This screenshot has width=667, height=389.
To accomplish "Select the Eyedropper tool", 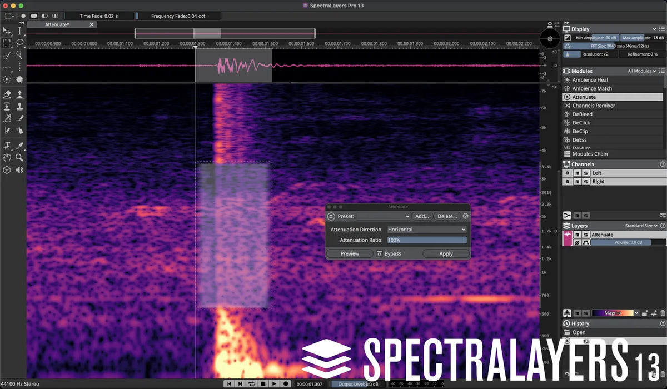I will click(20, 145).
